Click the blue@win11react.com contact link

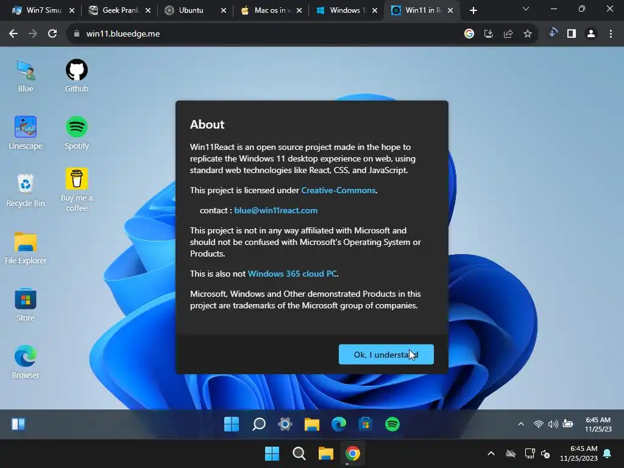(276, 210)
